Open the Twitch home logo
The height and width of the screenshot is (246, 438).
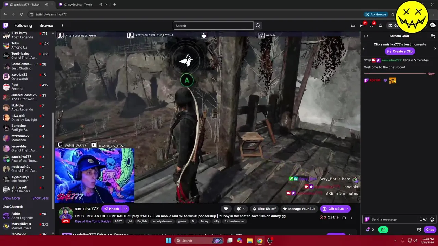[x=5, y=25]
